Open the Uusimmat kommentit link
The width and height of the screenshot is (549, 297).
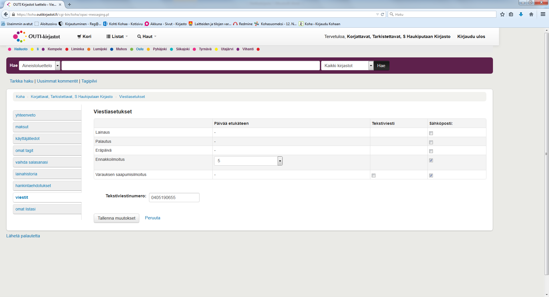click(x=57, y=81)
